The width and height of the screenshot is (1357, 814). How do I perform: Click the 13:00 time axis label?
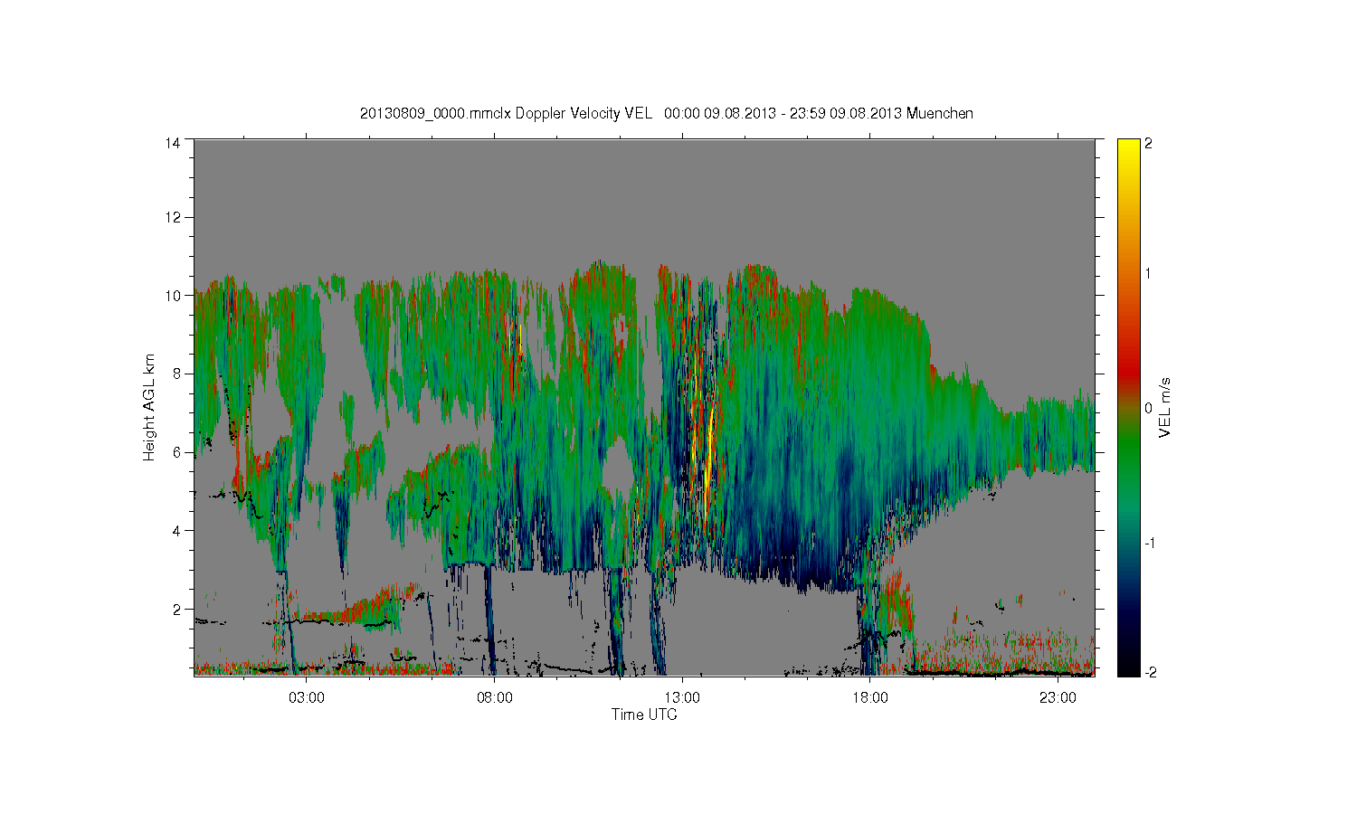(682, 697)
